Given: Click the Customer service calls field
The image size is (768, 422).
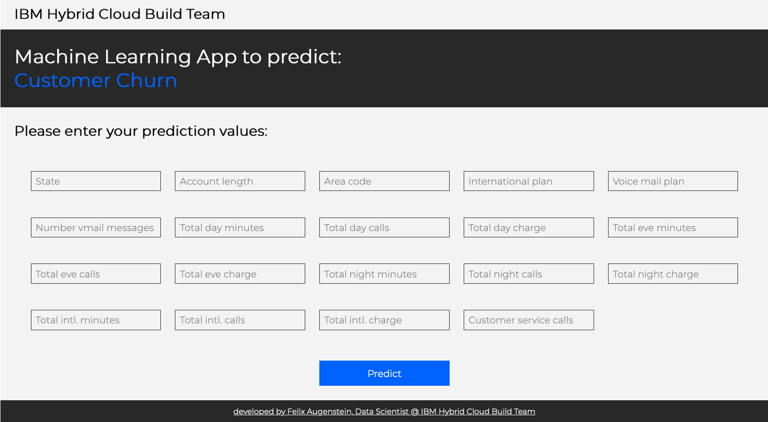Looking at the screenshot, I should (x=528, y=320).
